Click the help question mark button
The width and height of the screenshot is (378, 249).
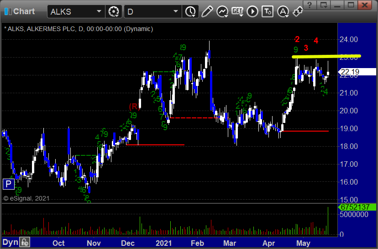[x=310, y=5]
